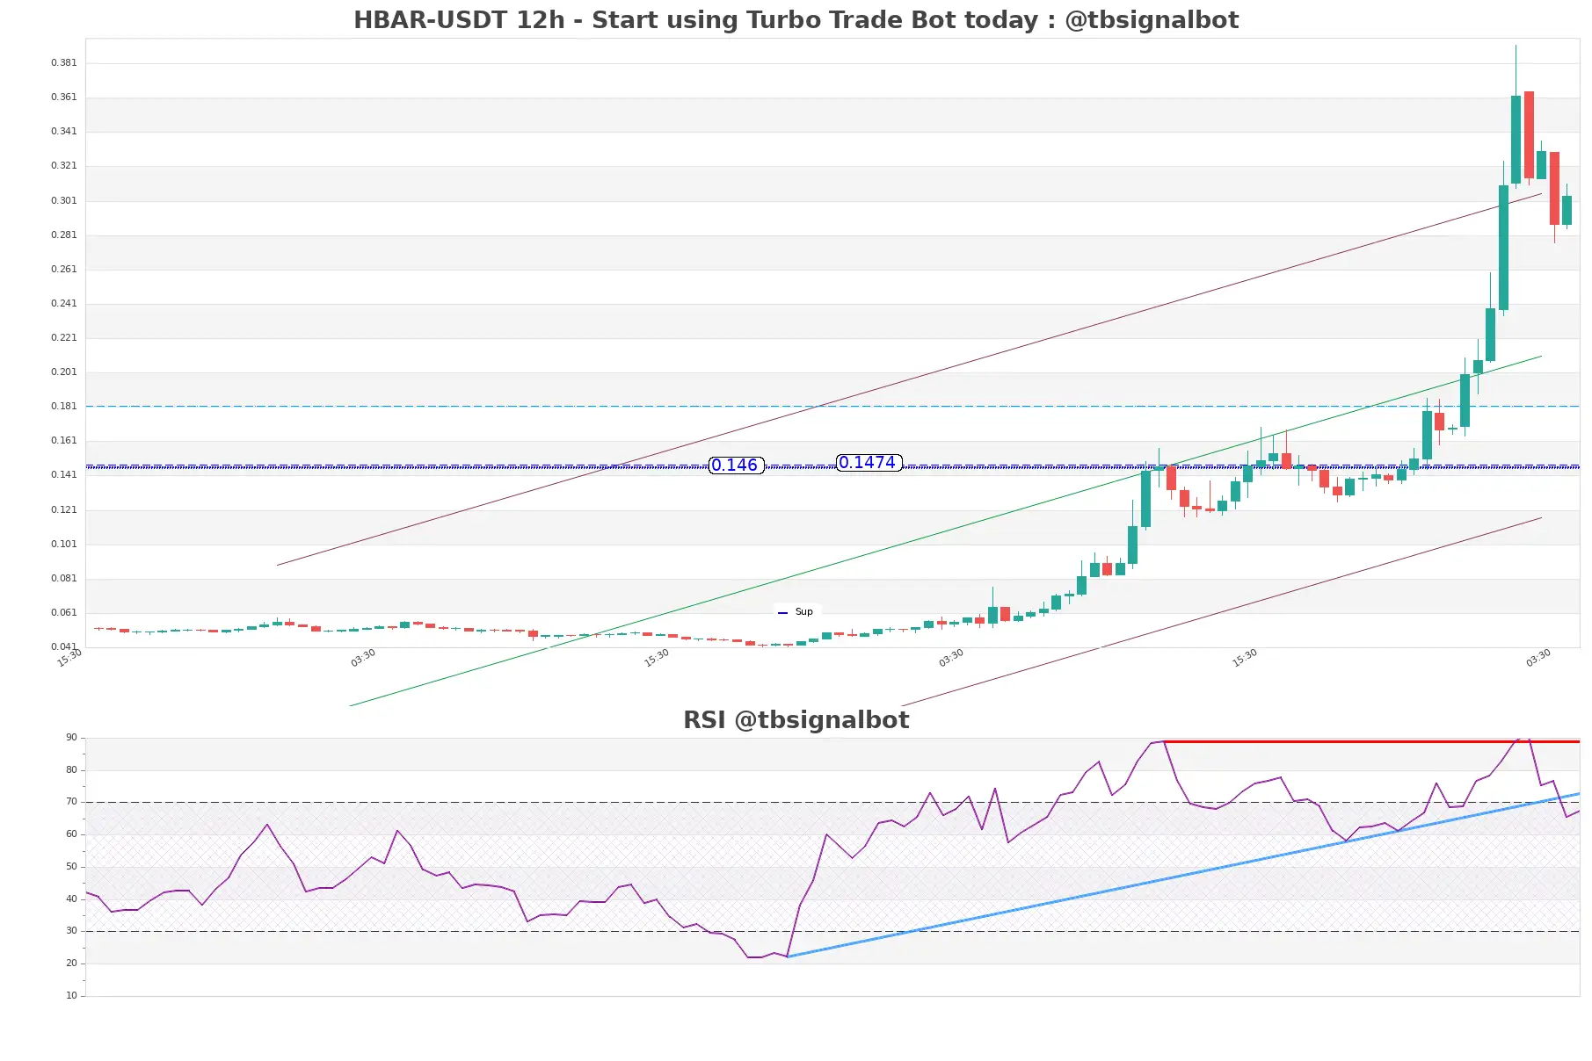Click the RSI axis label 50
The image size is (1592, 1061).
71,867
